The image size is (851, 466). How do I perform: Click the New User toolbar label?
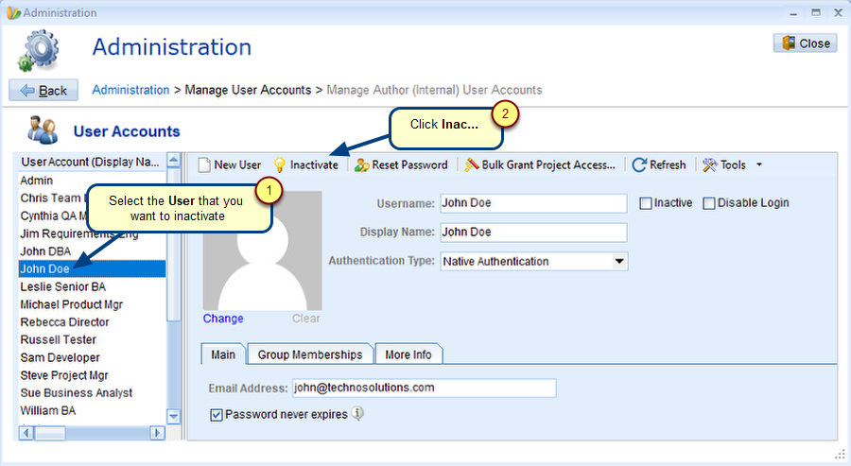click(237, 164)
